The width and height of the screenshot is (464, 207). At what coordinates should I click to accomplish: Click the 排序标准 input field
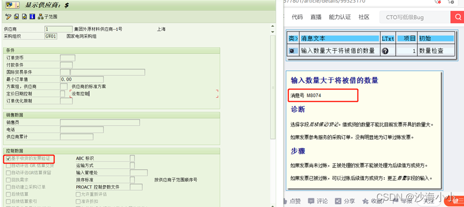click(x=132, y=180)
